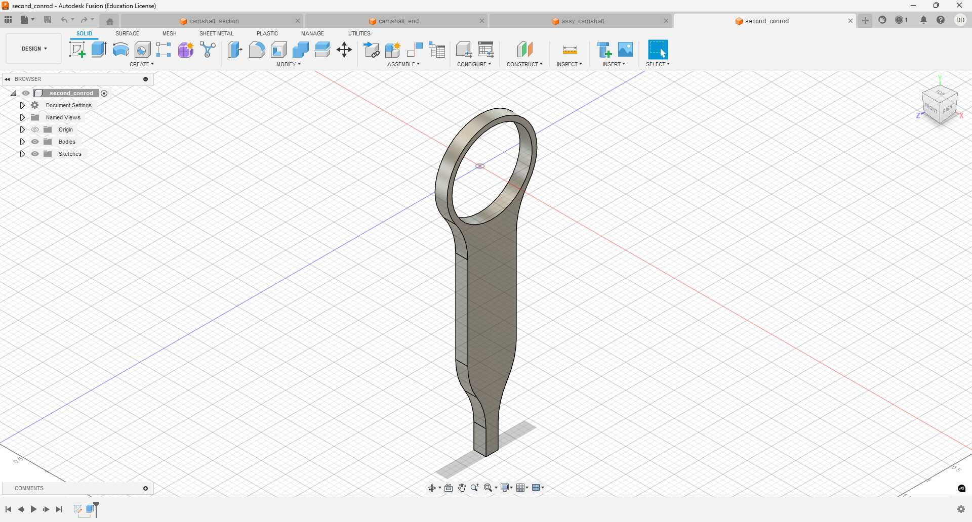Expand the Named Views tree item

22,117
